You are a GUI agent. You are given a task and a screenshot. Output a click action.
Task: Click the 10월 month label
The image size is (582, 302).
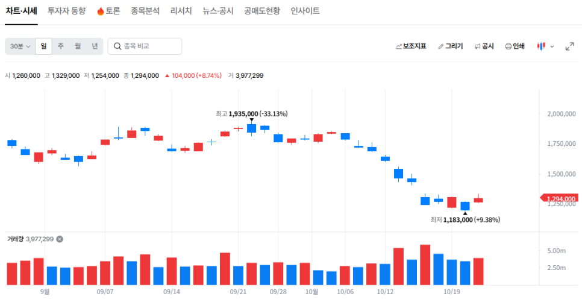312,292
